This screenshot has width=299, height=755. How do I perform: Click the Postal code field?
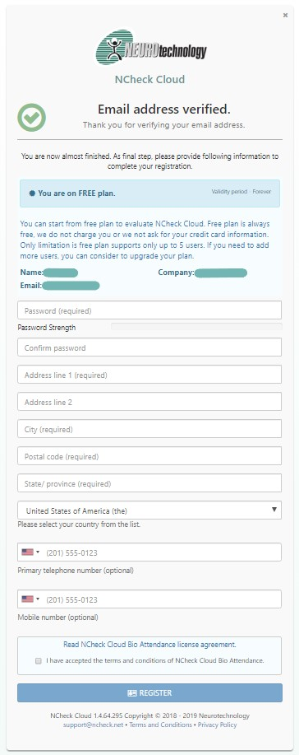(x=149, y=456)
